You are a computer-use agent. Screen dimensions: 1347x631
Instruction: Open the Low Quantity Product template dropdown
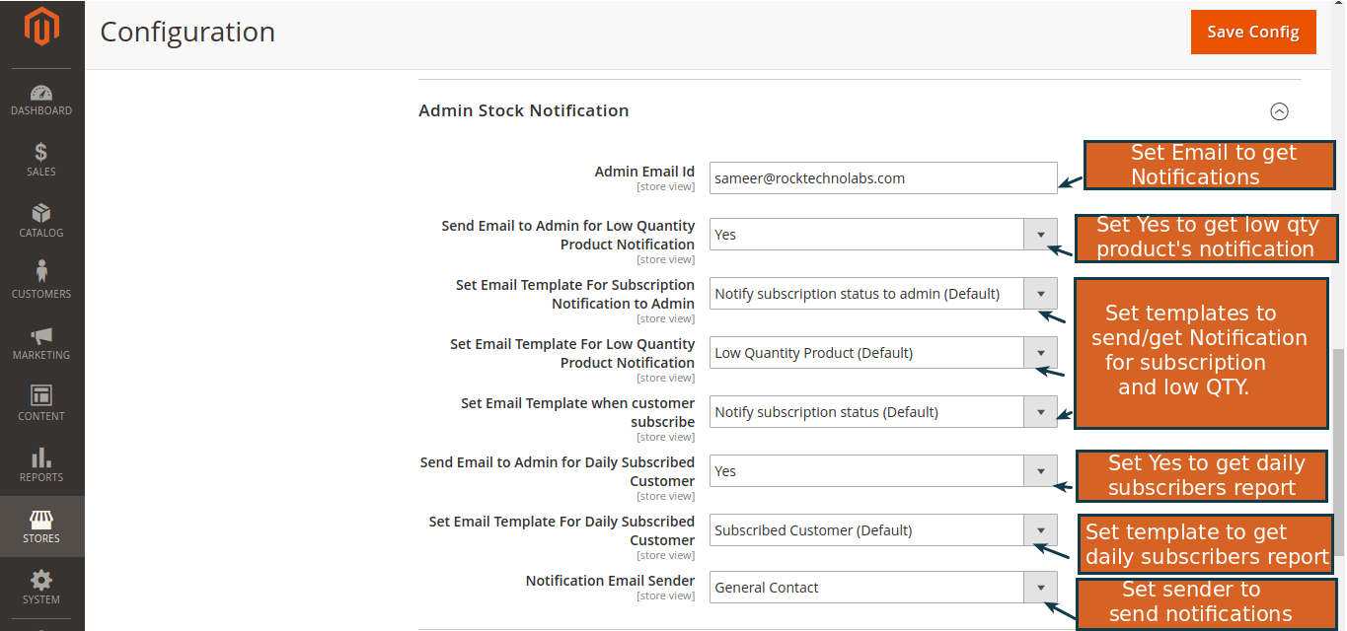pos(1041,352)
